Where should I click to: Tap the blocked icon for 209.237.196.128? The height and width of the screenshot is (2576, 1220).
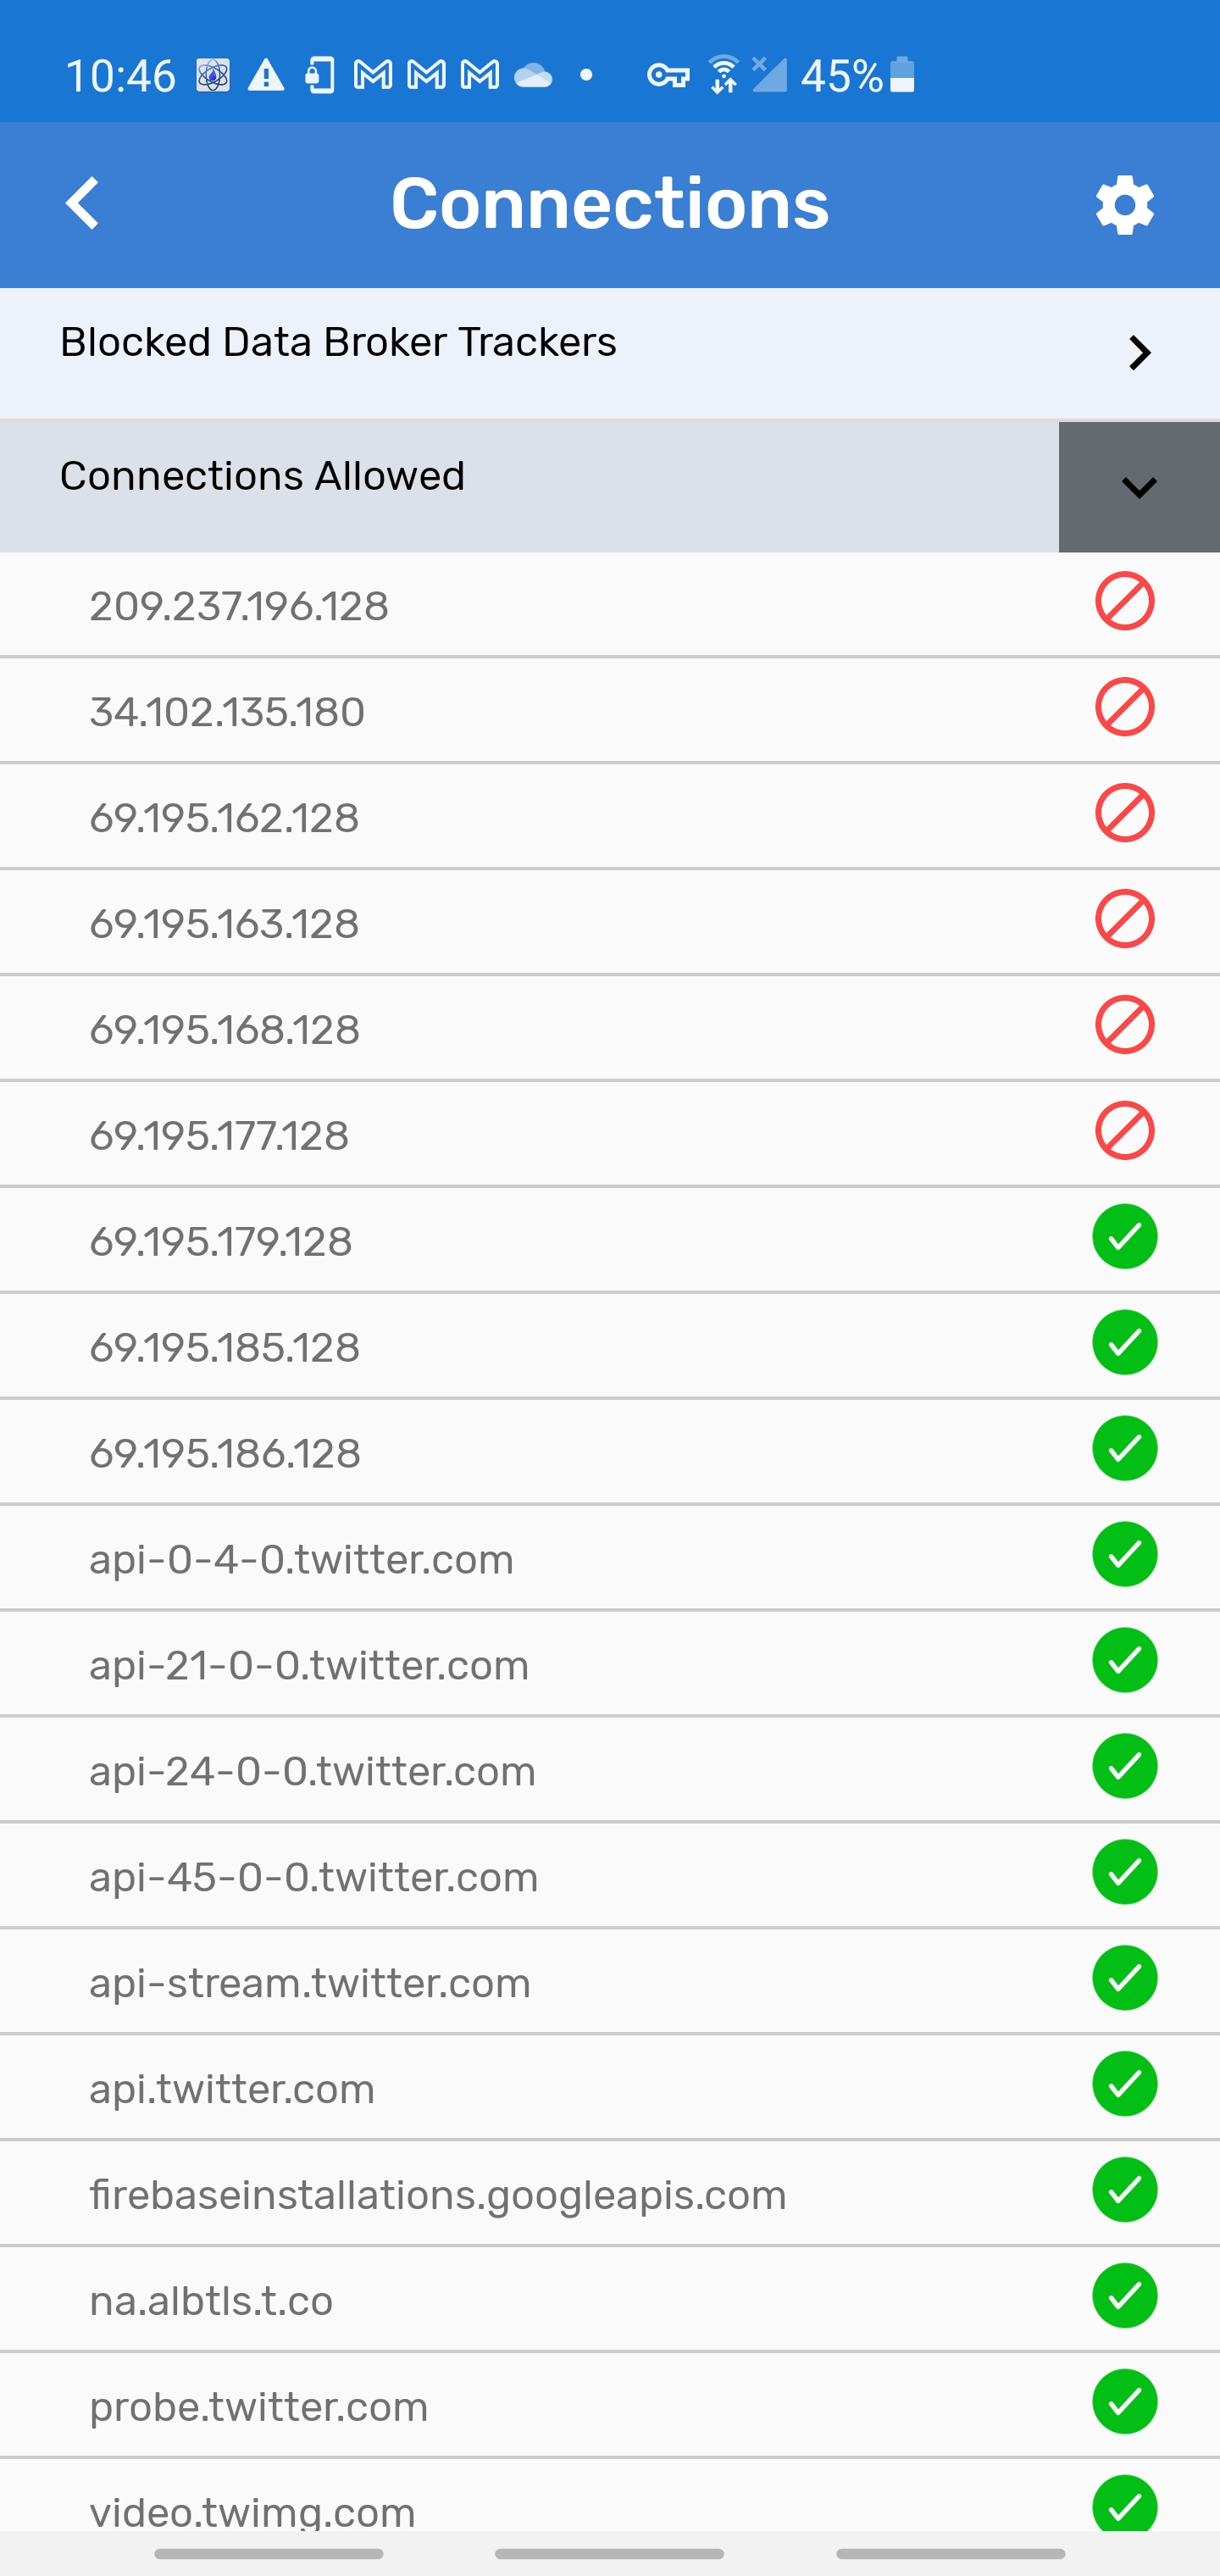1124,602
